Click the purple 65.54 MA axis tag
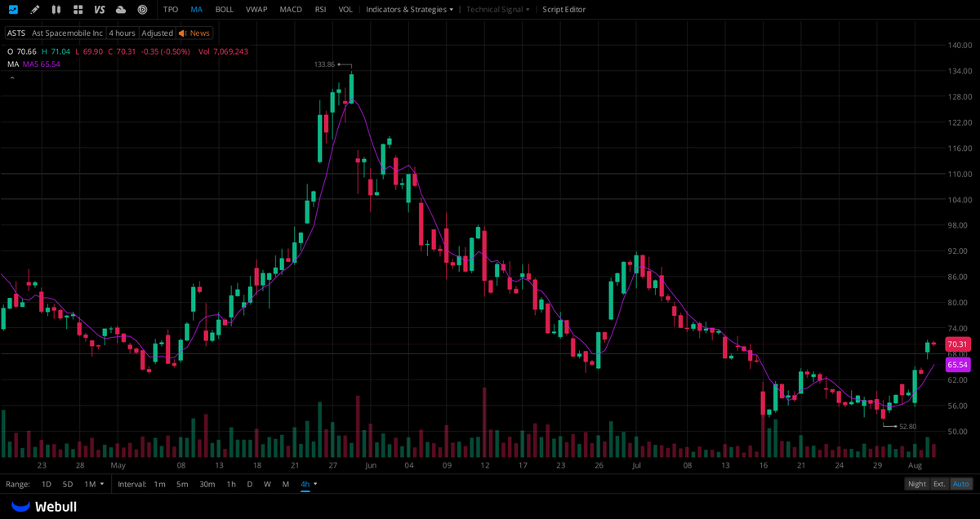 [958, 365]
